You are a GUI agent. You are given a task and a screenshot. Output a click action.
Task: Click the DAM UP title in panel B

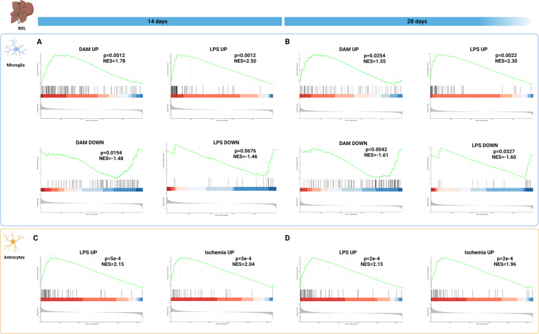point(349,49)
